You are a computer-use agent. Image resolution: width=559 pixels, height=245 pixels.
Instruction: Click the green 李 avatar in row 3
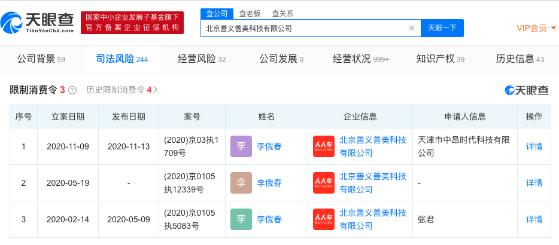point(241,219)
